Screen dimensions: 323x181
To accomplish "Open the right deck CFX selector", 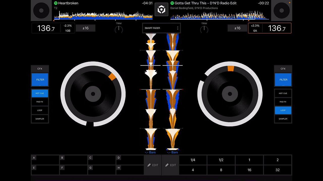I will point(283,69).
